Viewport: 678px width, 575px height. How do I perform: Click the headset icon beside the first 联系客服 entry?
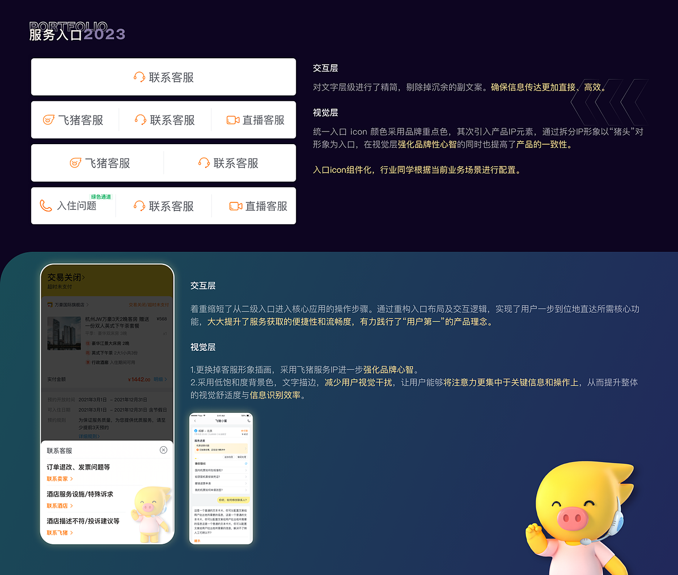(139, 77)
